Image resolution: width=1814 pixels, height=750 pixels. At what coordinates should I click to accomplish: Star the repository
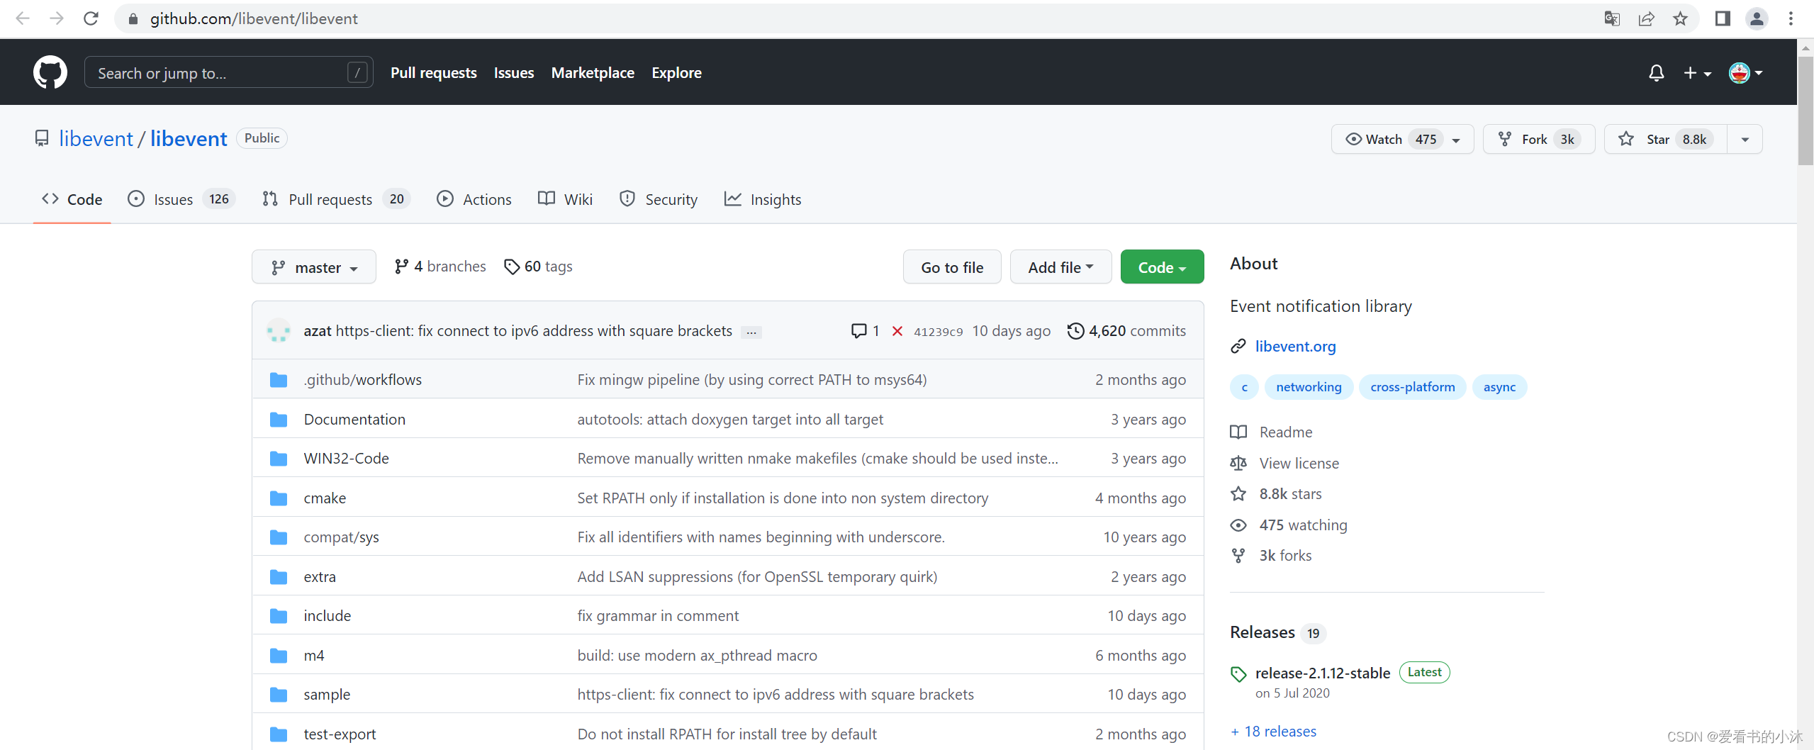point(1666,139)
